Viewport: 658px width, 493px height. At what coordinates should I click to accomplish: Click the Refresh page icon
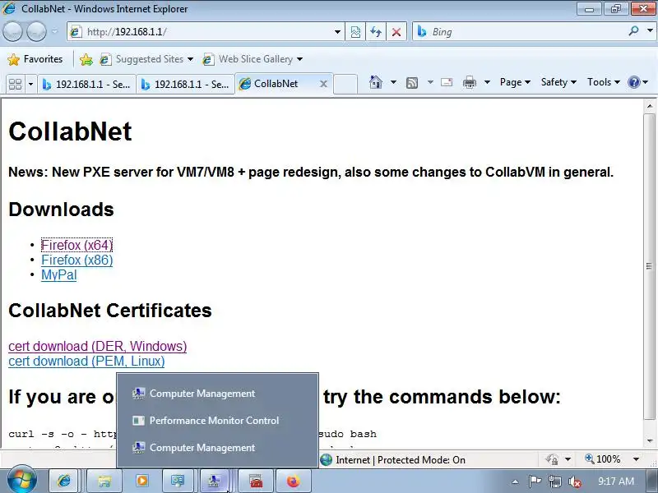pos(376,32)
